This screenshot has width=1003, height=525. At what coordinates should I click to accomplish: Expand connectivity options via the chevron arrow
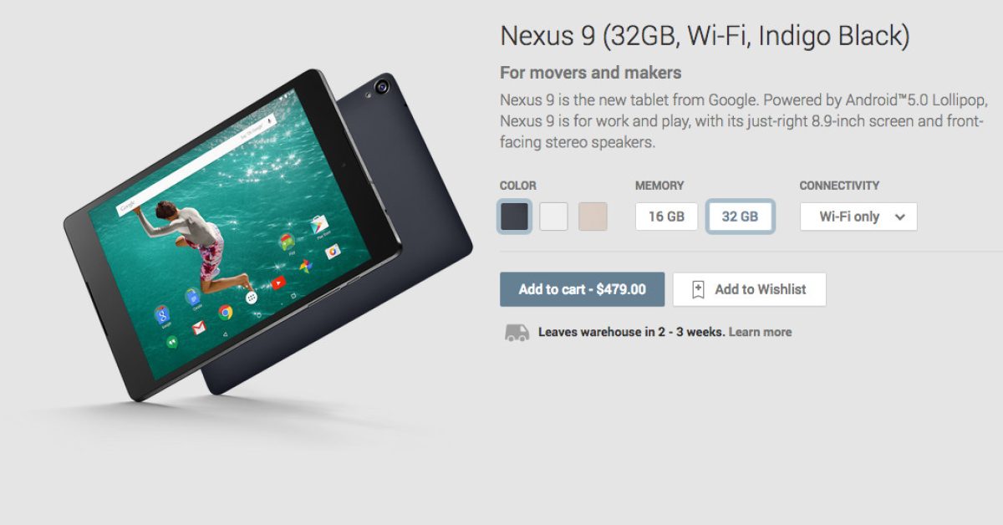tap(899, 217)
